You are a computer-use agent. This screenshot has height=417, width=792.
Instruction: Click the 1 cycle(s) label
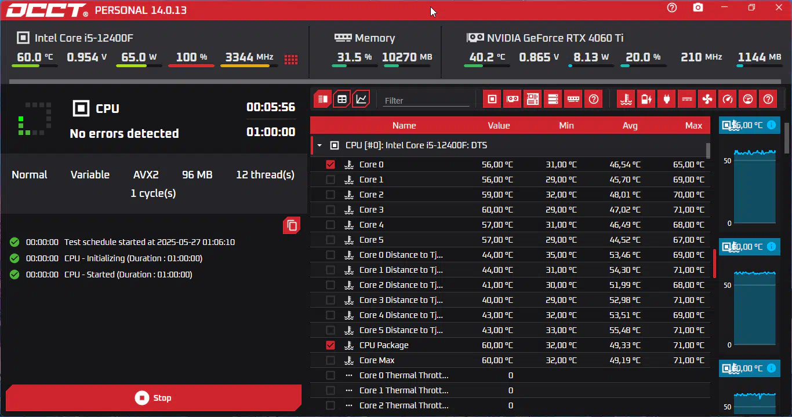tap(153, 193)
